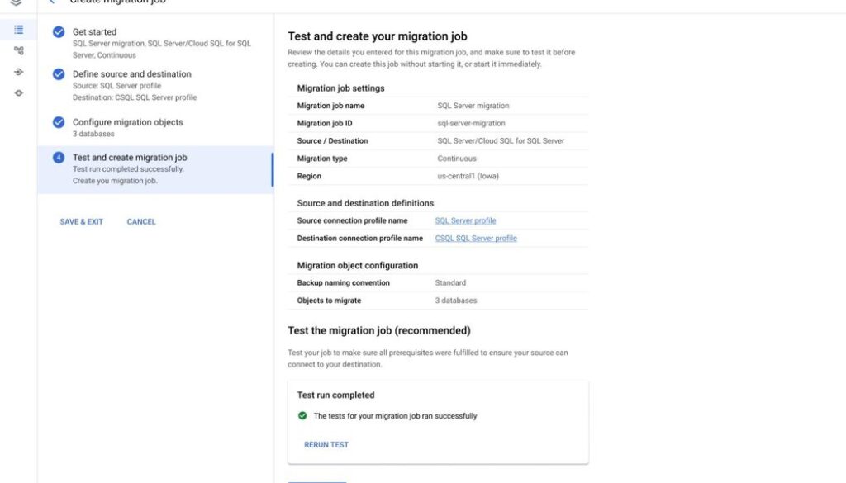Screen dimensions: 846x483
Task: Click the Database Migration logo icon at top-left
Action: coord(17,2)
